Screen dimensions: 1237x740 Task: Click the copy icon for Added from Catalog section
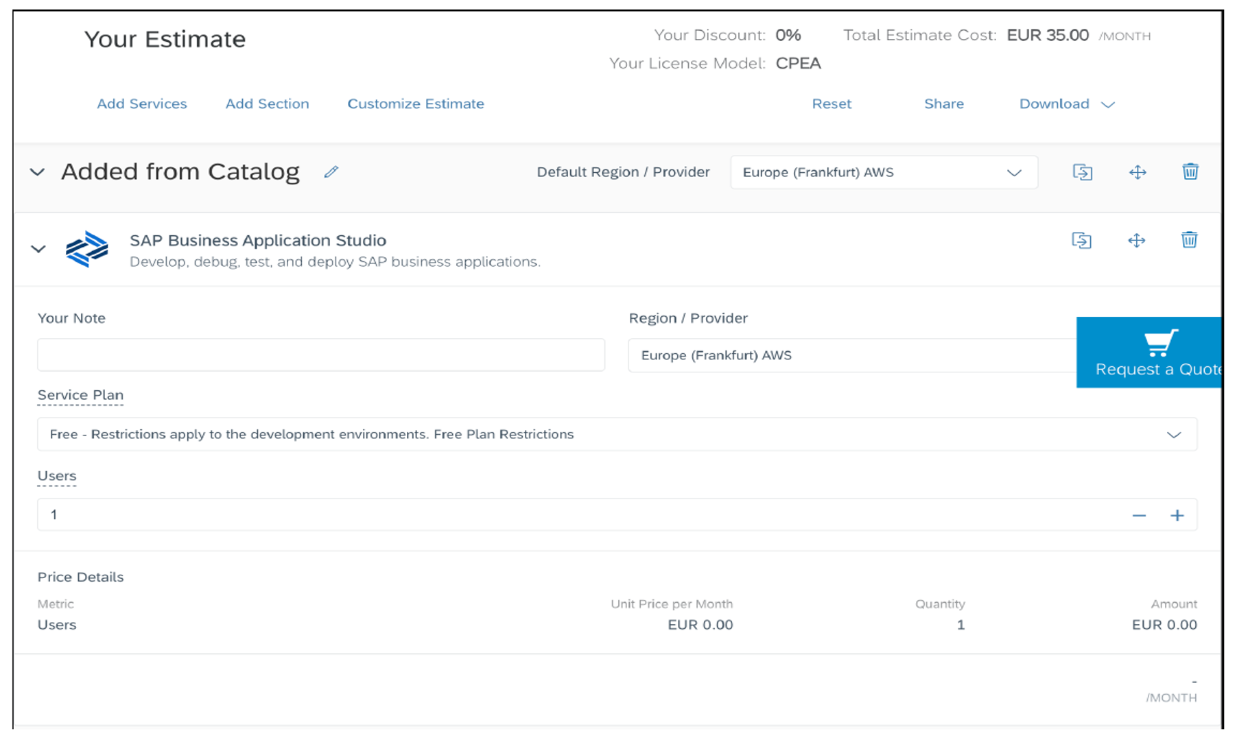pos(1083,172)
